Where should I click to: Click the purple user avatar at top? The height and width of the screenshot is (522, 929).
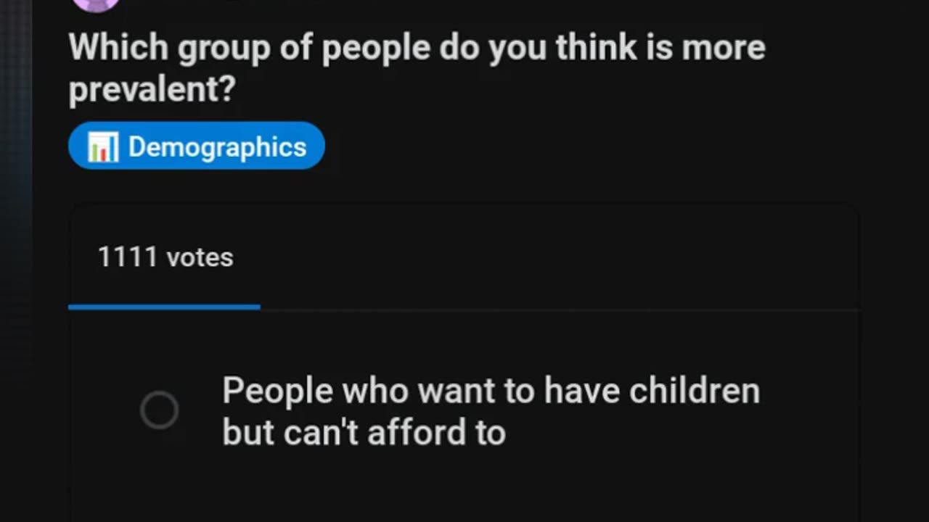click(96, 4)
